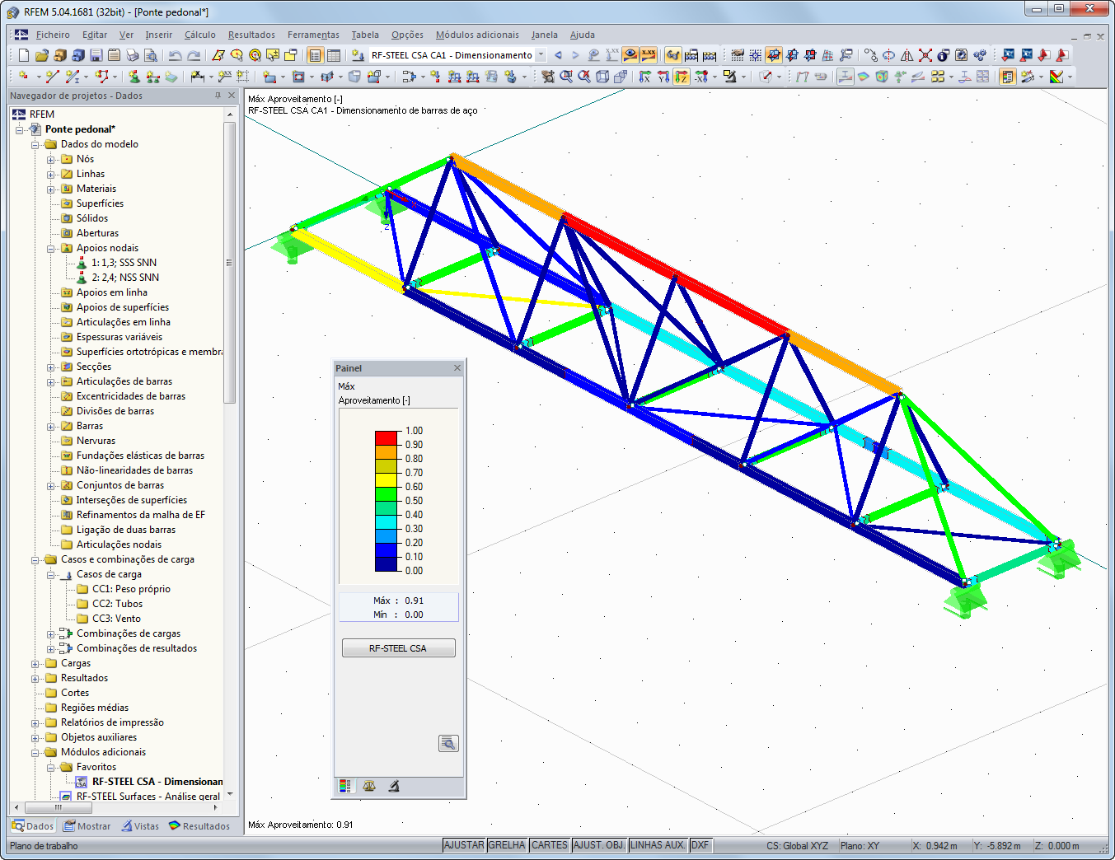Image resolution: width=1115 pixels, height=860 pixels.
Task: Toggle AJUST. OBJ. in status bar
Action: (x=599, y=845)
